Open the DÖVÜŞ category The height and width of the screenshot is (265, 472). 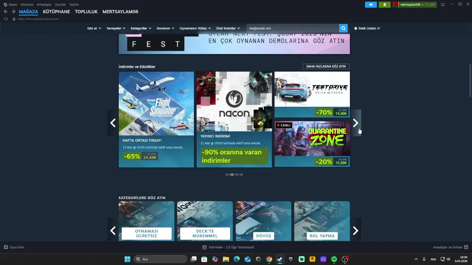coord(263,221)
